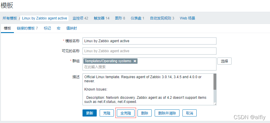Switch to the 标记 tab

pos(47,28)
